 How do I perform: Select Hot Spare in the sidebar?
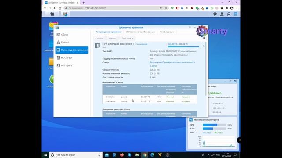[72, 65]
